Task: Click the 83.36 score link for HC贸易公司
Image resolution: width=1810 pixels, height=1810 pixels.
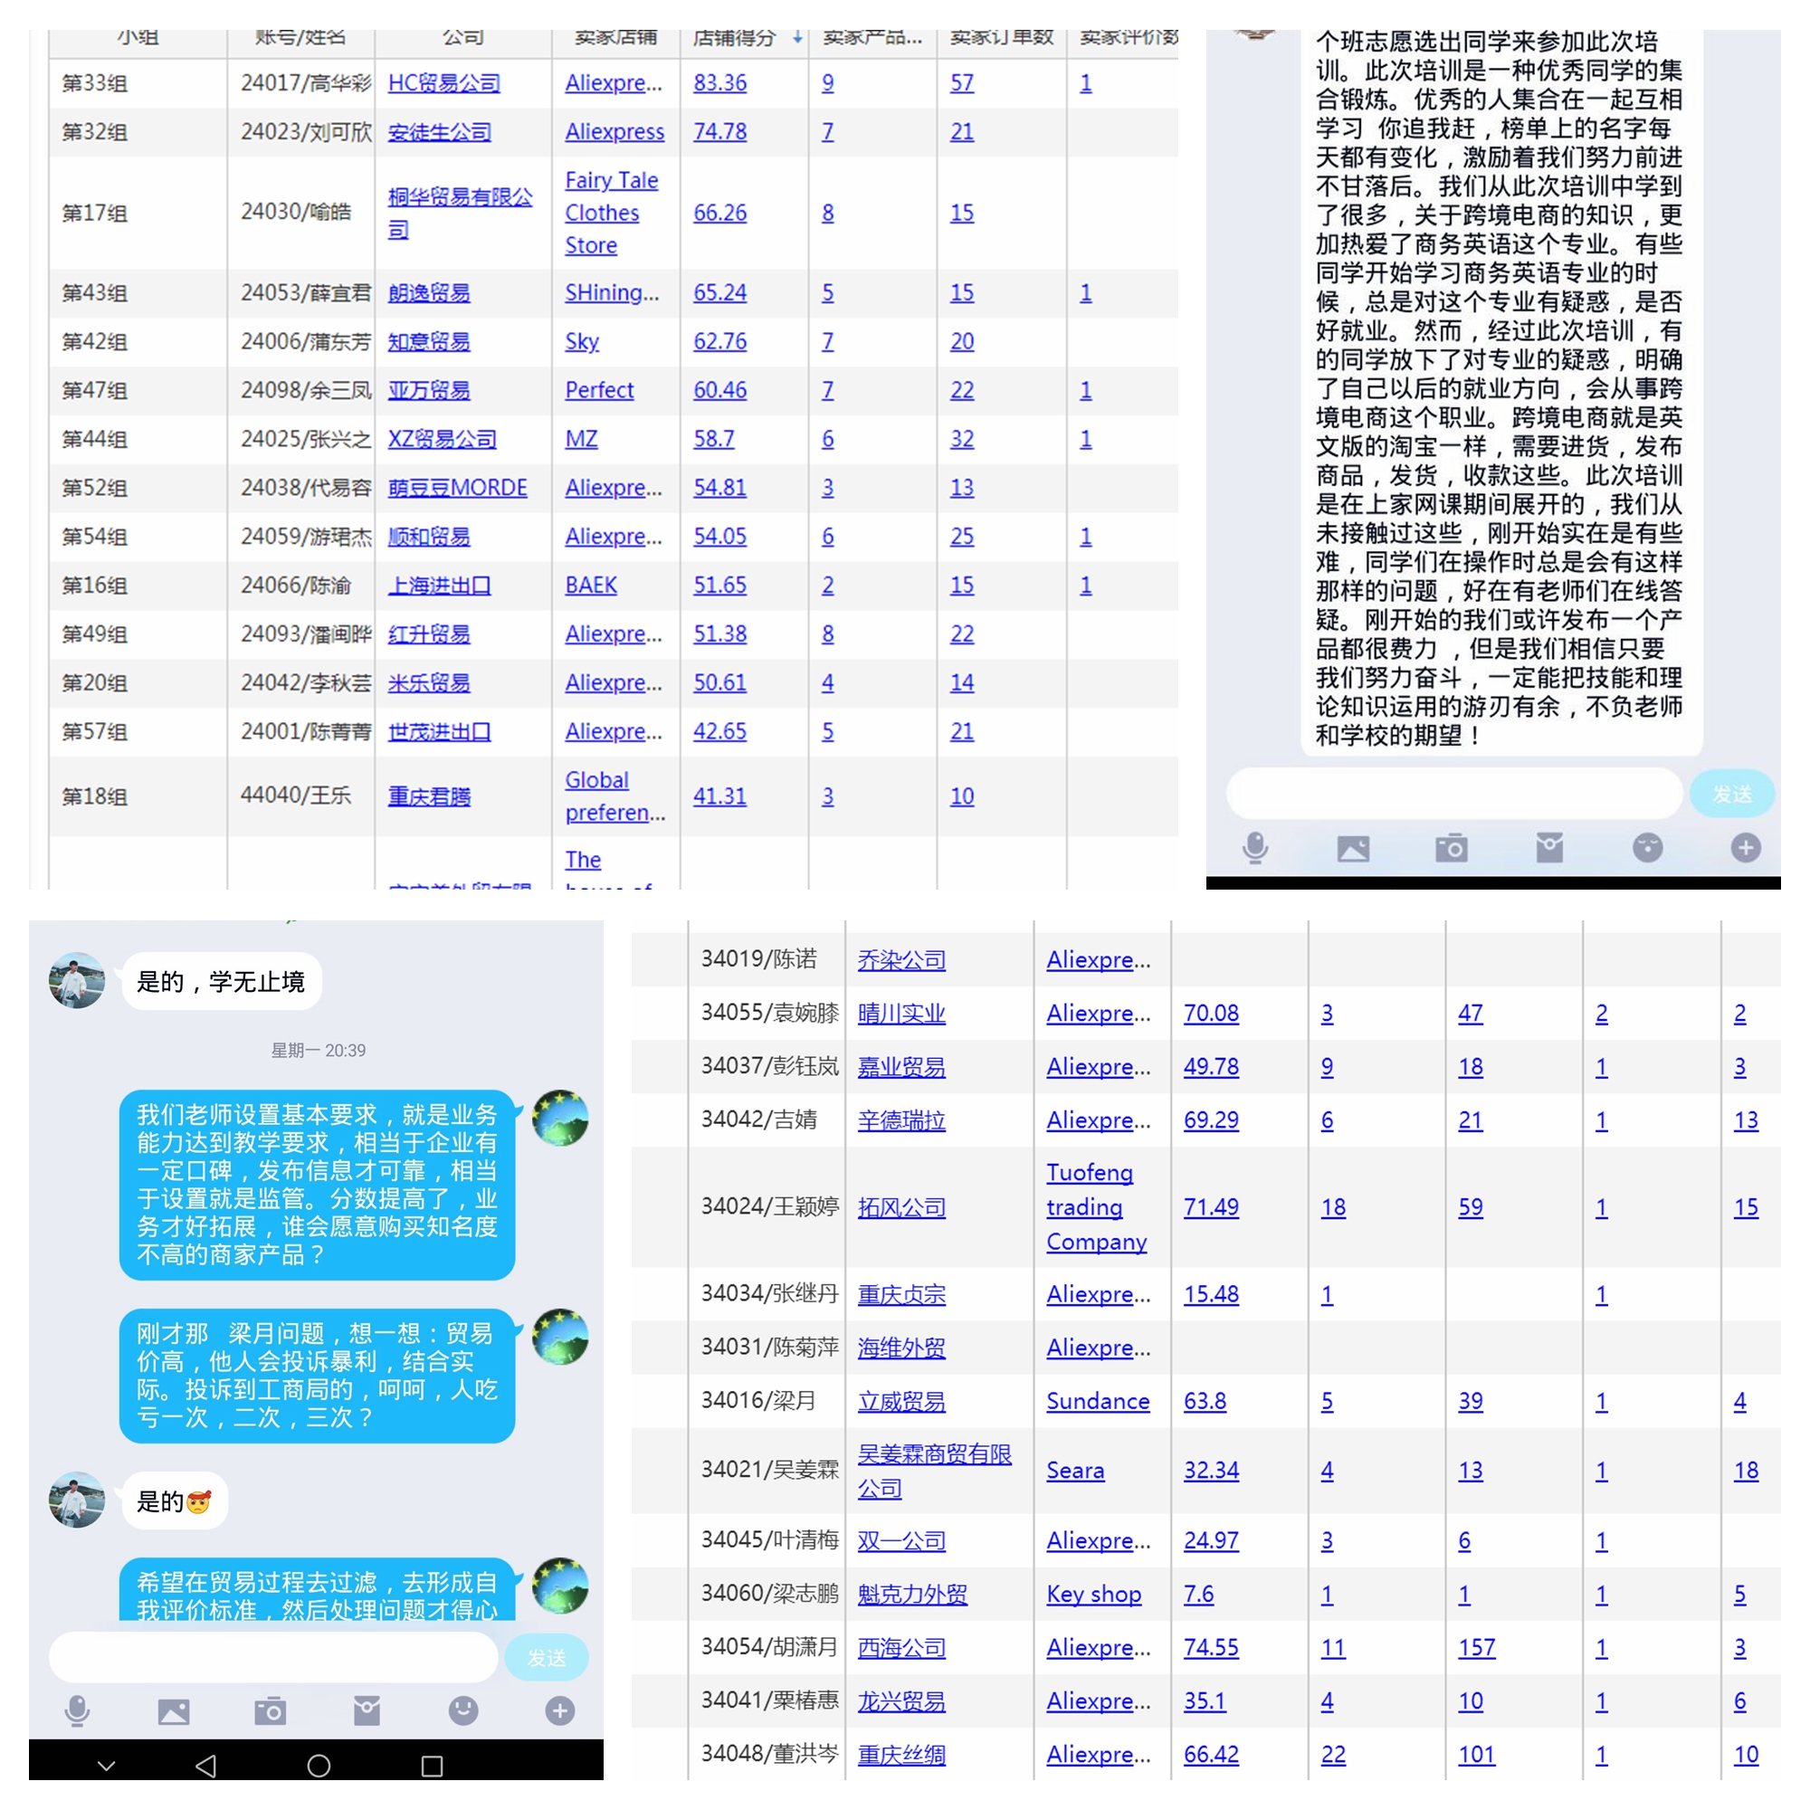Action: pos(719,82)
